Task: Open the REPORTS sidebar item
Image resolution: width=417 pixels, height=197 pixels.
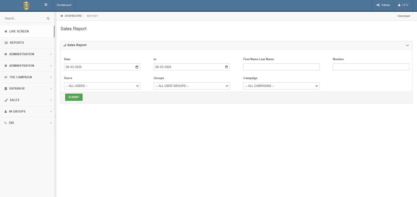Action: 17,43
